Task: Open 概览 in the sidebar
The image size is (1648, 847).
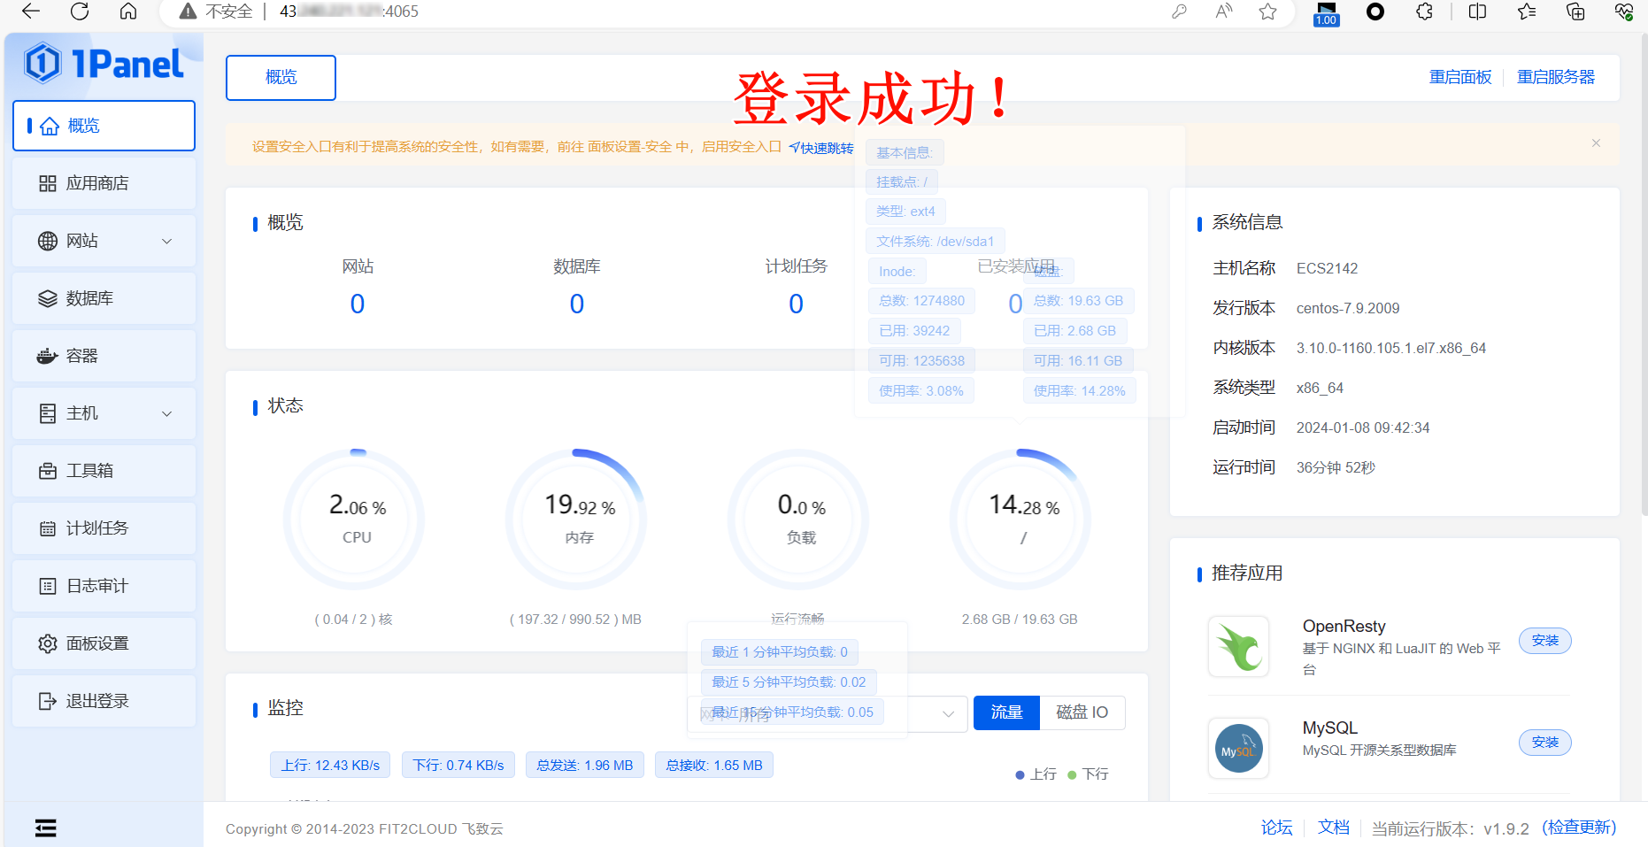Action: tap(104, 126)
